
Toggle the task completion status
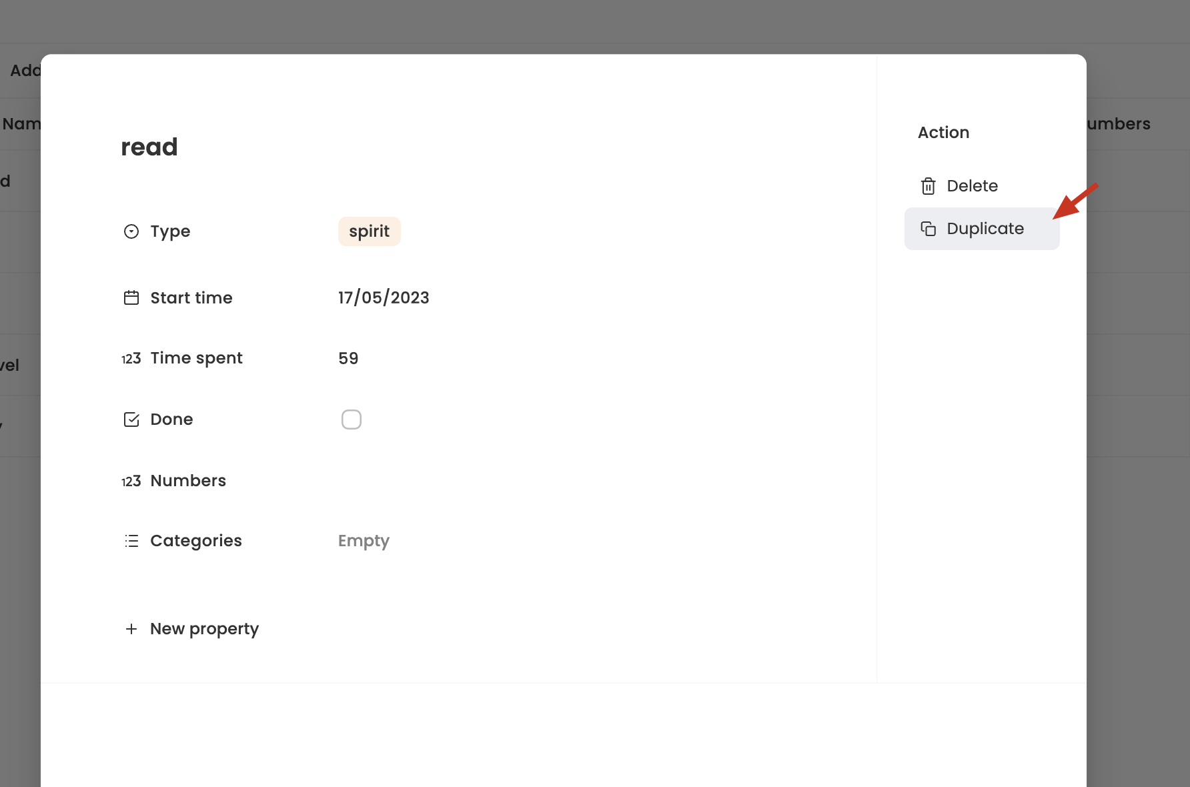tap(351, 419)
